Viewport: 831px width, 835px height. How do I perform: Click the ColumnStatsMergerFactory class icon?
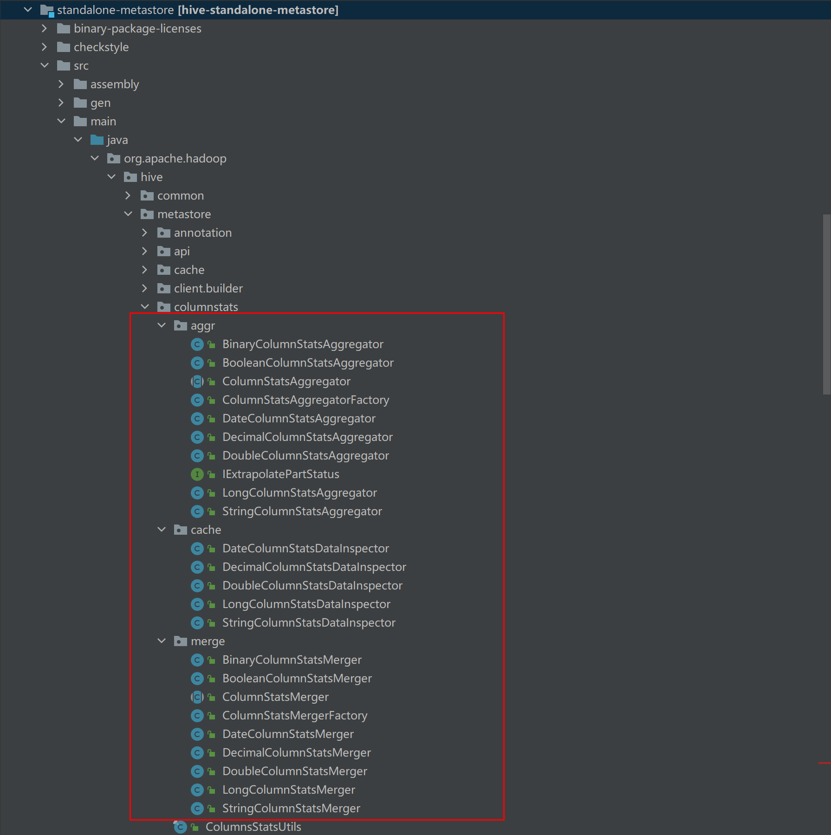197,716
